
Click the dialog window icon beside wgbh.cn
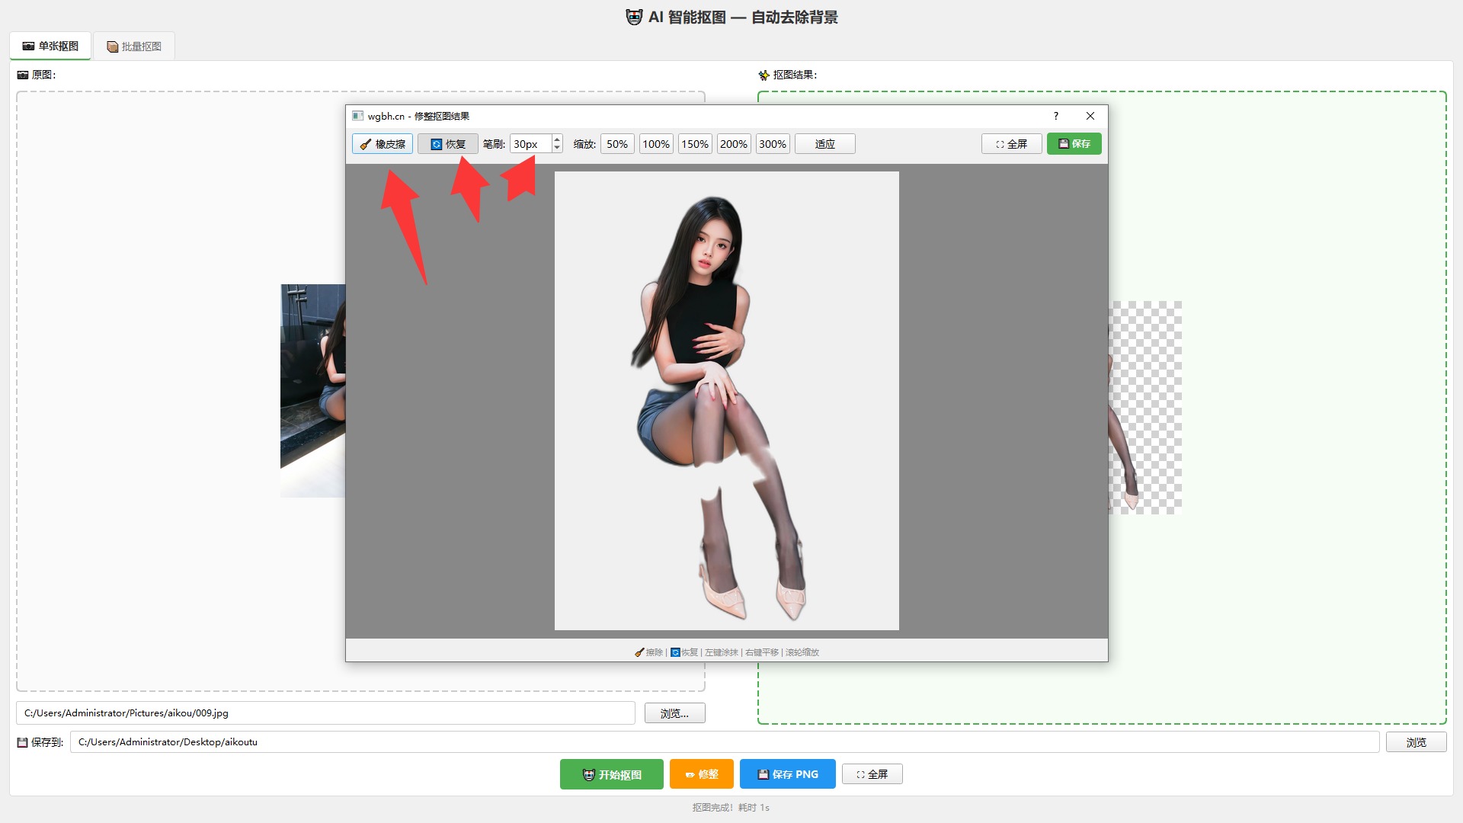pos(357,116)
